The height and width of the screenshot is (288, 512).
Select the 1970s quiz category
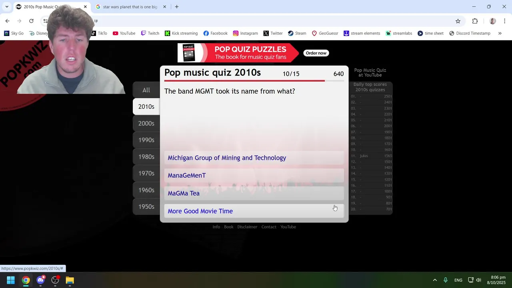coord(146,173)
